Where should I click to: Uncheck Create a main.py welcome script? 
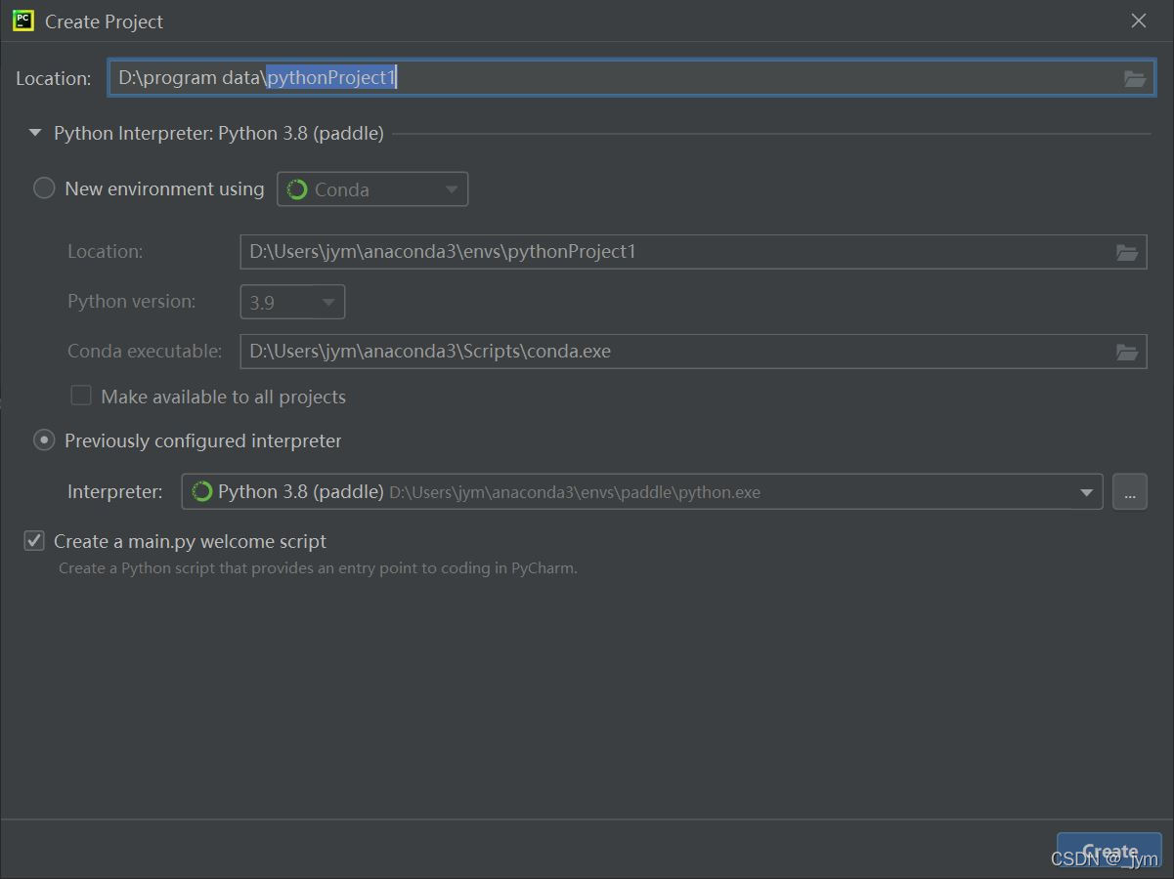point(34,540)
